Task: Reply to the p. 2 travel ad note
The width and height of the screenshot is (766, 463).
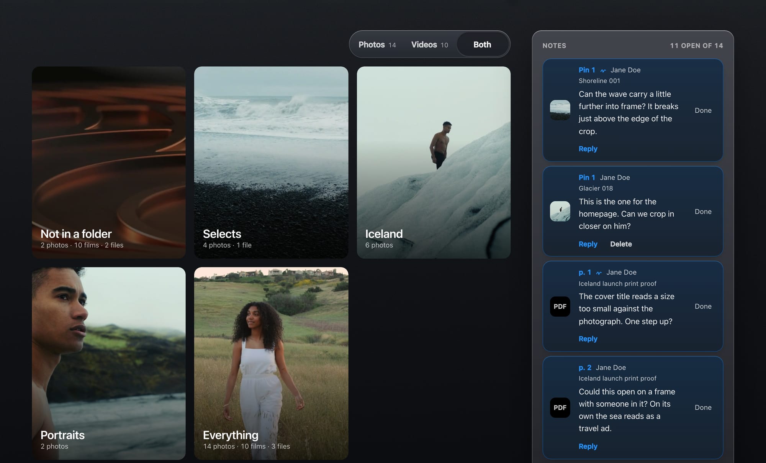Action: 588,447
